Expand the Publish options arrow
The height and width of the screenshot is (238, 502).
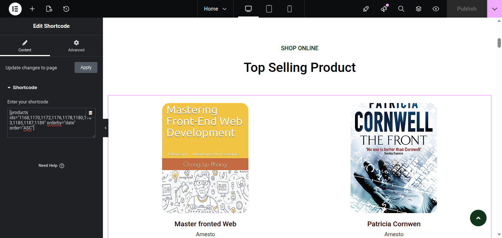(x=494, y=9)
